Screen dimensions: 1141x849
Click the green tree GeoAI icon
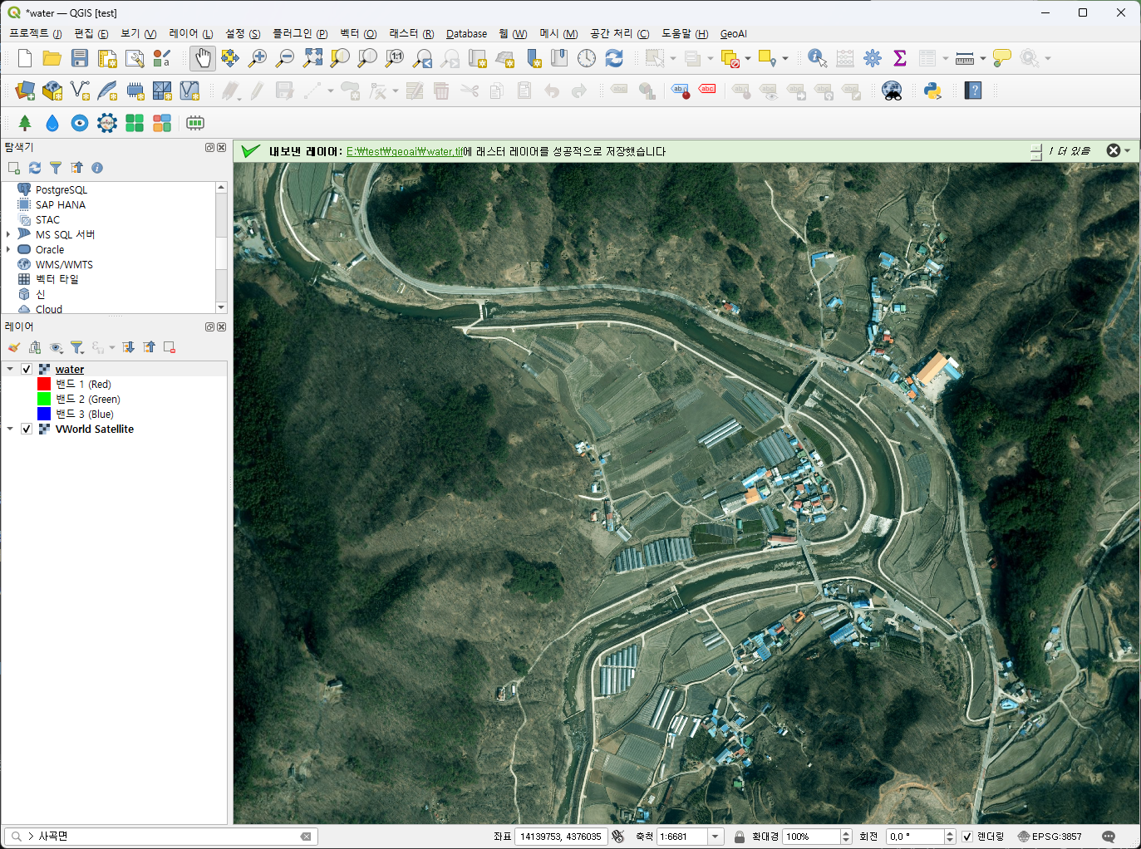pyautogui.click(x=25, y=123)
